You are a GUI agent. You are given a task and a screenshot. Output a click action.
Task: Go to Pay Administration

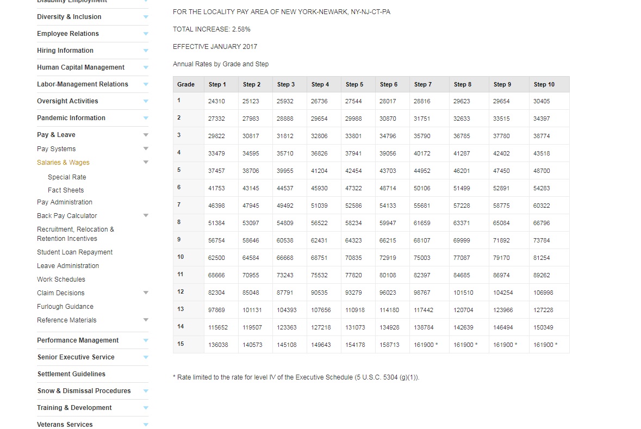pos(65,202)
